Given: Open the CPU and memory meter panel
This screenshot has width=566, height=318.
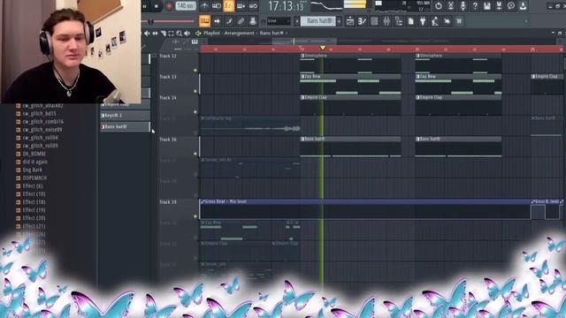Looking at the screenshot, I should 402,6.
